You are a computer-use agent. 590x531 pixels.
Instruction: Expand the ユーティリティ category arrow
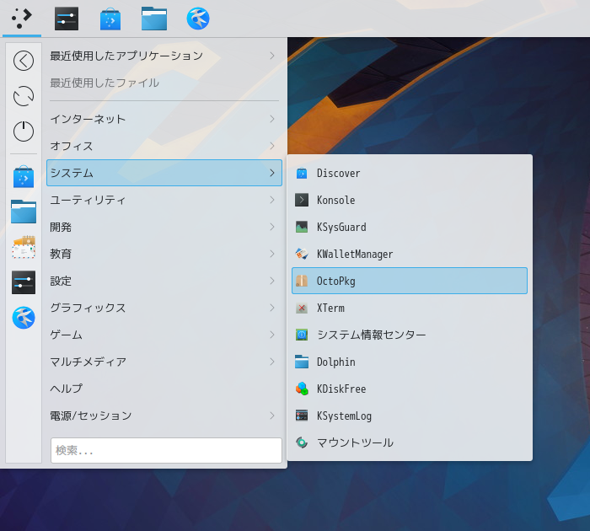pos(272,200)
